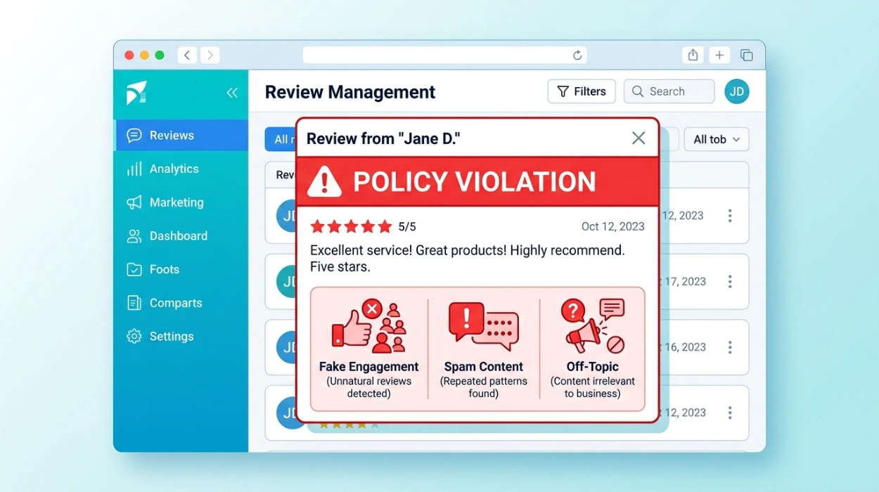
Task: Select the Spam Content label
Action: [x=484, y=366]
